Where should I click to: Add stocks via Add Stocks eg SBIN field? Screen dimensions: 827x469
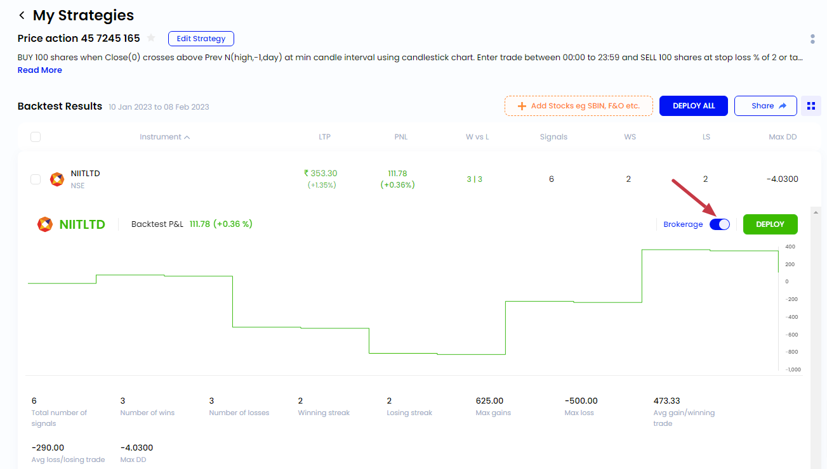[x=579, y=106]
